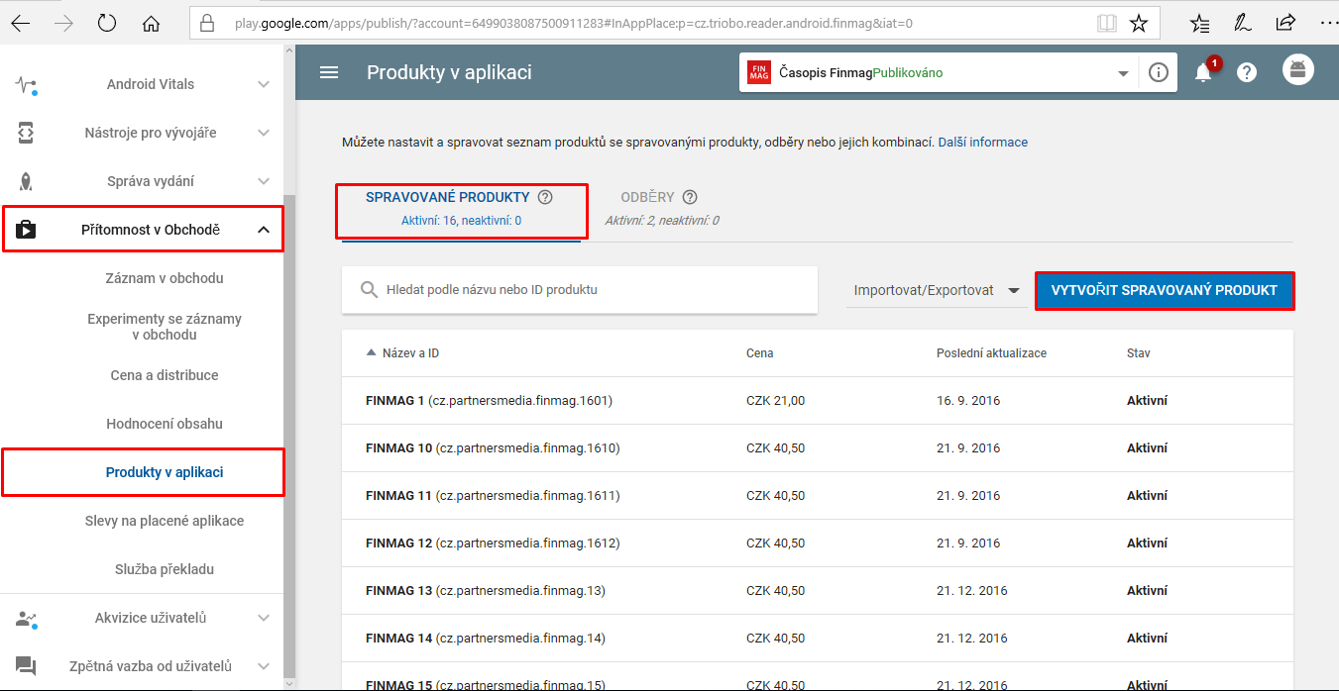The image size is (1339, 691).
Task: Click the browser forward arrow
Action: [63, 23]
